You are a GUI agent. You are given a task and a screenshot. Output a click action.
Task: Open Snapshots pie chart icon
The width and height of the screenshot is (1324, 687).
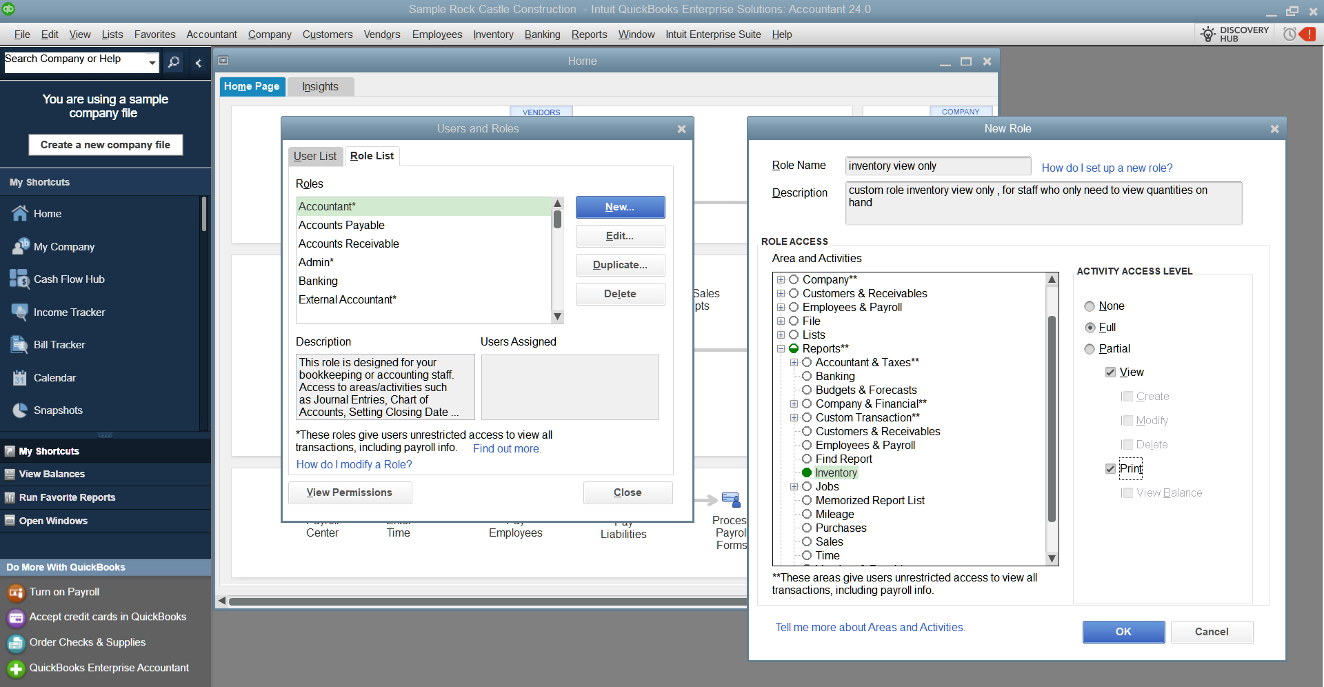20,410
